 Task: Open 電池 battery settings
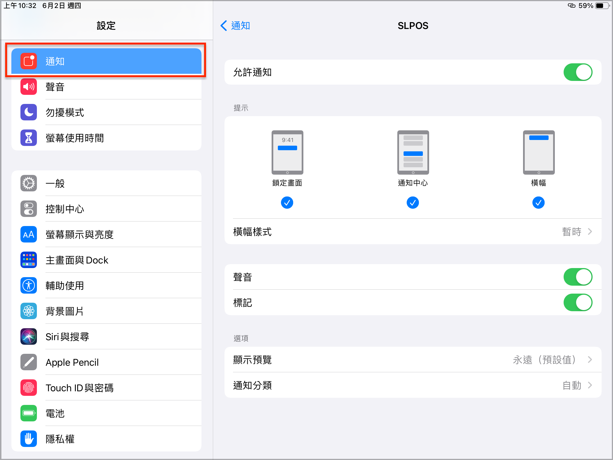coord(106,413)
